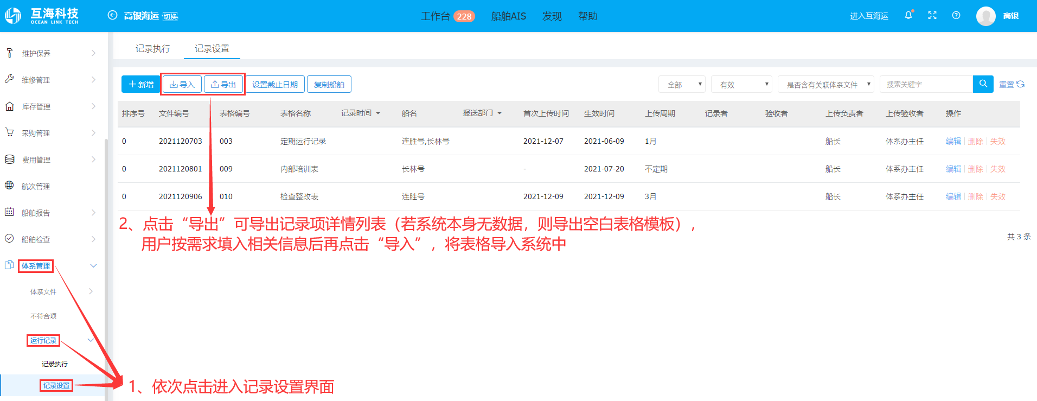Screen dimensions: 1037x401
Task: Click the 航次管理 globe sidebar icon
Action: pos(9,186)
